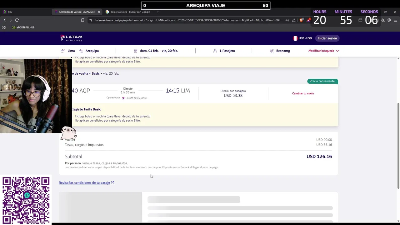Click the passenger icon by 1 Pasajero
400x225 pixels.
[215, 51]
